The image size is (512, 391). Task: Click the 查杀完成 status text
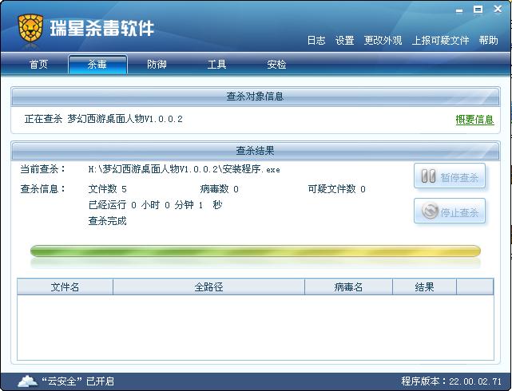click(107, 221)
